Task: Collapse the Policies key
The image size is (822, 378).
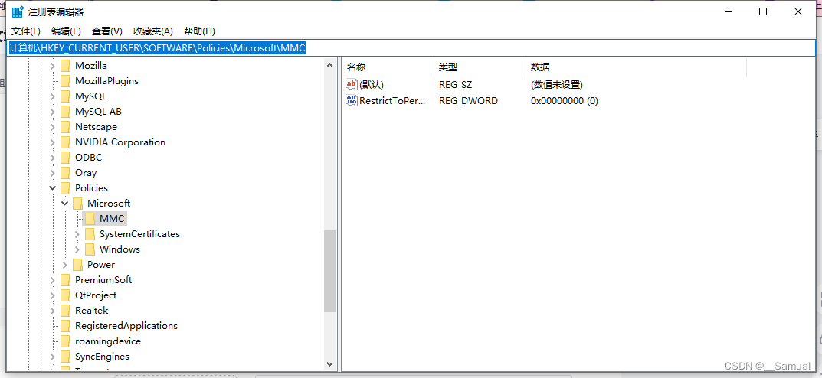Action: pos(52,188)
